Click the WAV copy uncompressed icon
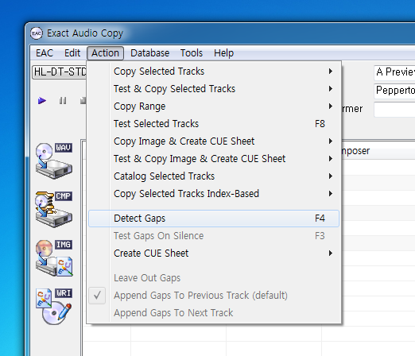Viewport: 415px width, 356px height. (54, 161)
